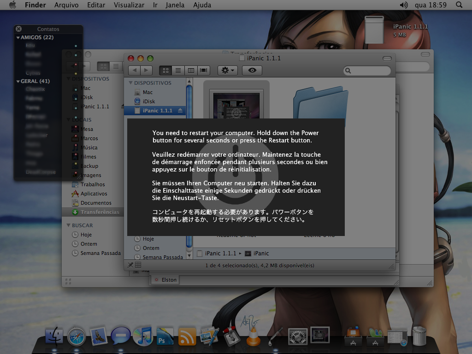Click the volume icon in menu bar
The width and height of the screenshot is (472, 354).
pos(404,5)
